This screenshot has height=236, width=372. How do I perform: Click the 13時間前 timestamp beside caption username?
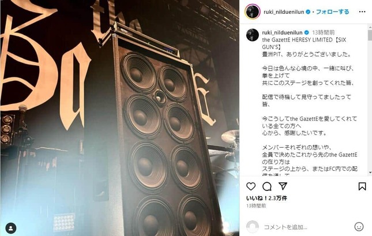click(x=323, y=32)
